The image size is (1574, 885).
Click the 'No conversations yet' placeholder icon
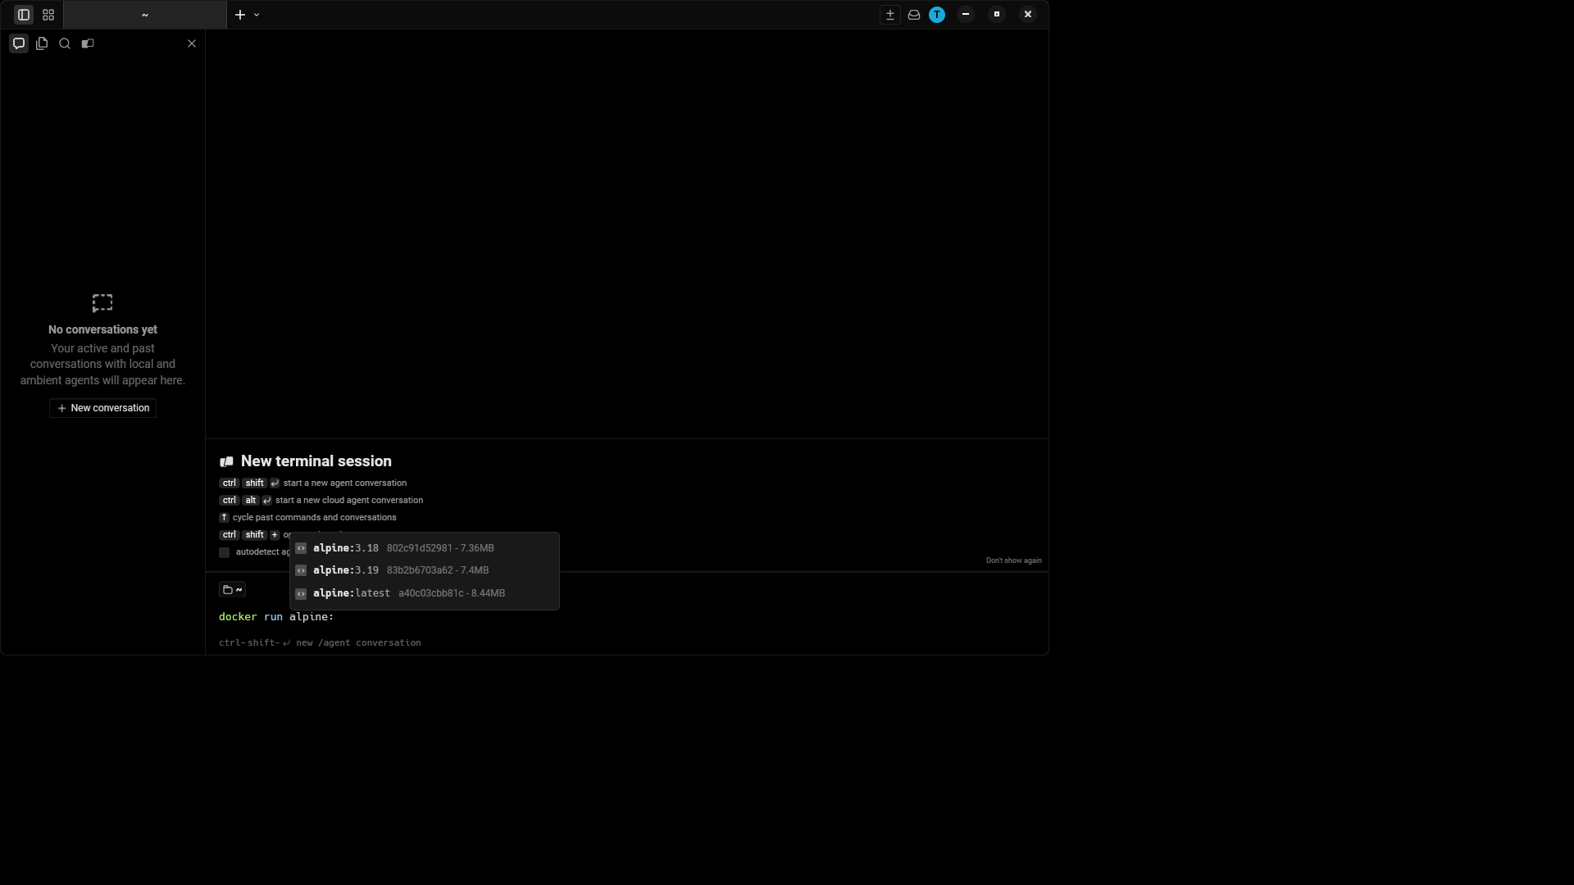(102, 303)
